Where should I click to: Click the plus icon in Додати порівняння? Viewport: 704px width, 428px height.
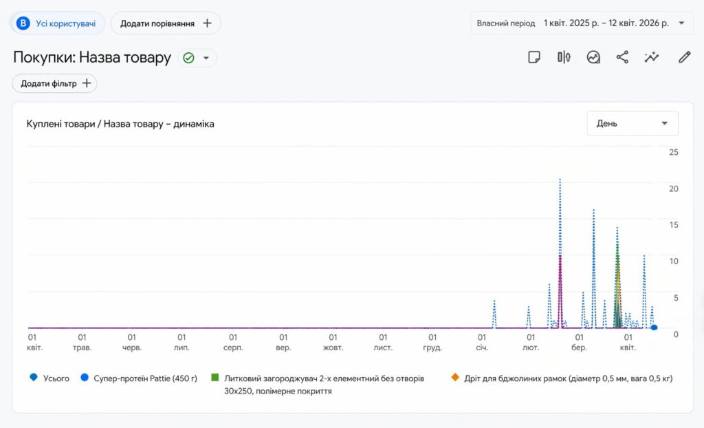[207, 23]
